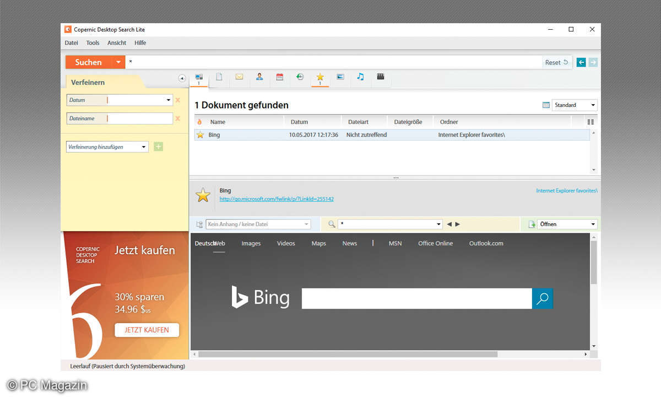661x397 pixels.
Task: Expand the Datum refinement dropdown
Action: (x=169, y=100)
